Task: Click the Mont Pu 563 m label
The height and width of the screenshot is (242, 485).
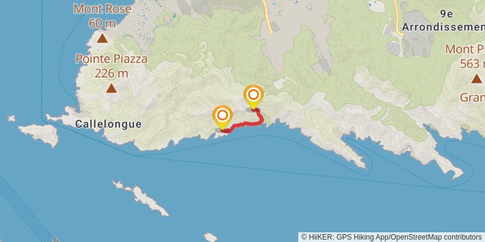Action: tap(465, 56)
